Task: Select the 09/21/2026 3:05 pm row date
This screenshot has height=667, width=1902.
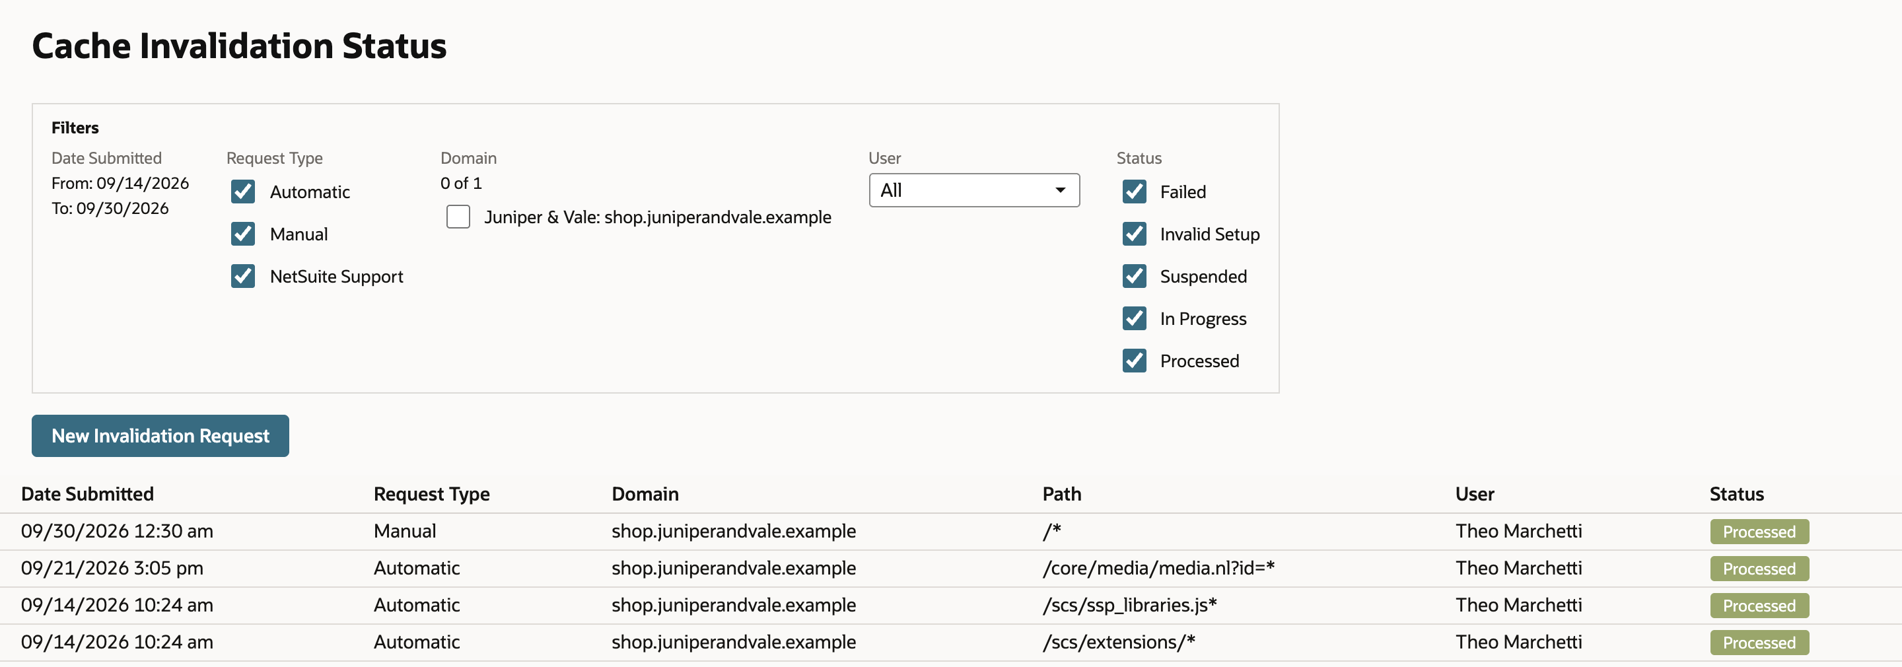Action: [112, 568]
